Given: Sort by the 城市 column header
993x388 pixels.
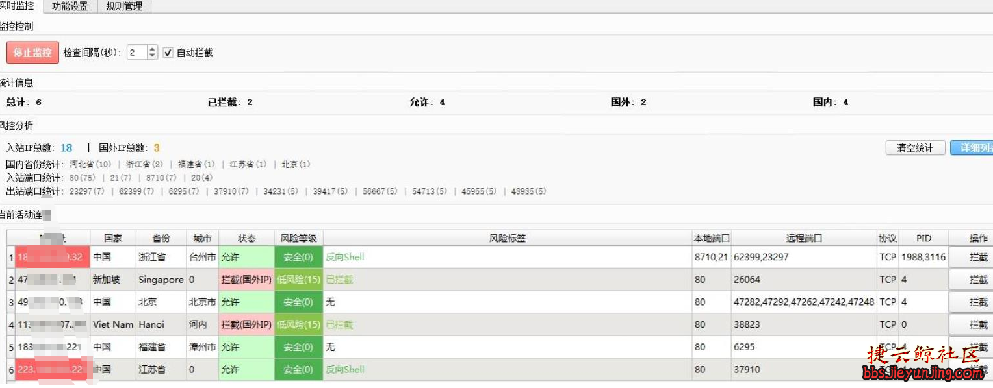Looking at the screenshot, I should pyautogui.click(x=202, y=238).
